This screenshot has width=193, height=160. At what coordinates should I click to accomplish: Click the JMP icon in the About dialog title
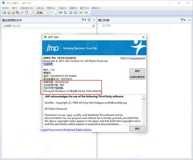[45, 37]
